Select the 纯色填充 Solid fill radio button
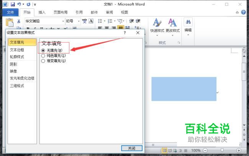The height and width of the screenshot is (156, 249). pyautogui.click(x=43, y=56)
